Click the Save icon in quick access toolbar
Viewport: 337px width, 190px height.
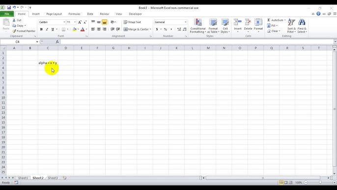[x=9, y=7]
